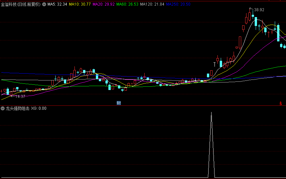Click the 38.92 high price label

(259, 10)
